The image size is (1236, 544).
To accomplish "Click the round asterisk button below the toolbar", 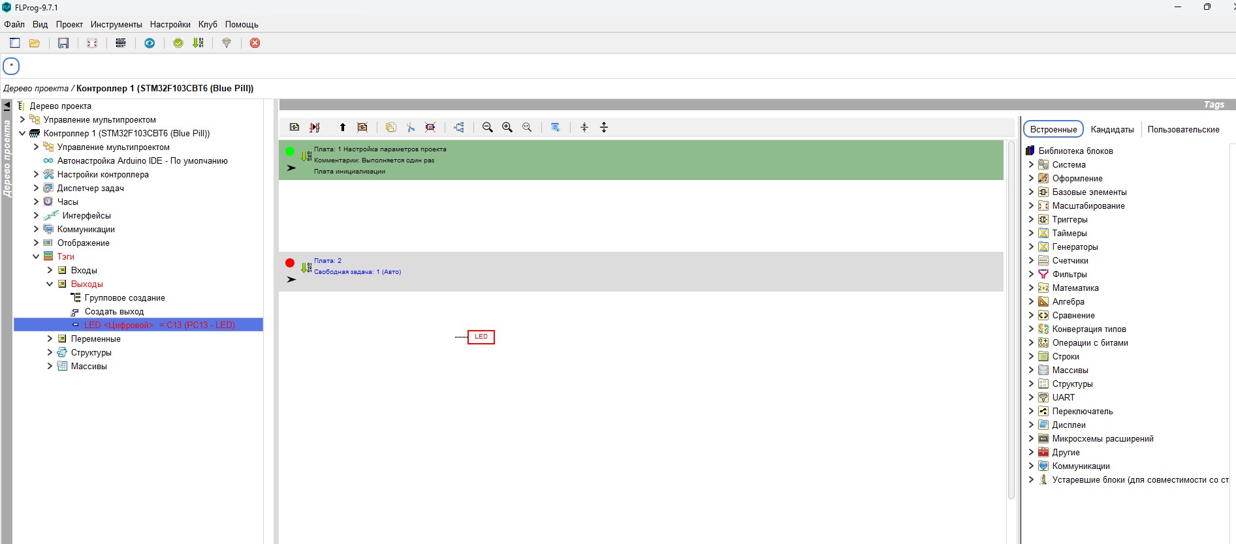I will click(x=11, y=66).
